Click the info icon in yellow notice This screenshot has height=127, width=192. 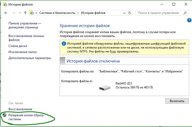pos(64,44)
